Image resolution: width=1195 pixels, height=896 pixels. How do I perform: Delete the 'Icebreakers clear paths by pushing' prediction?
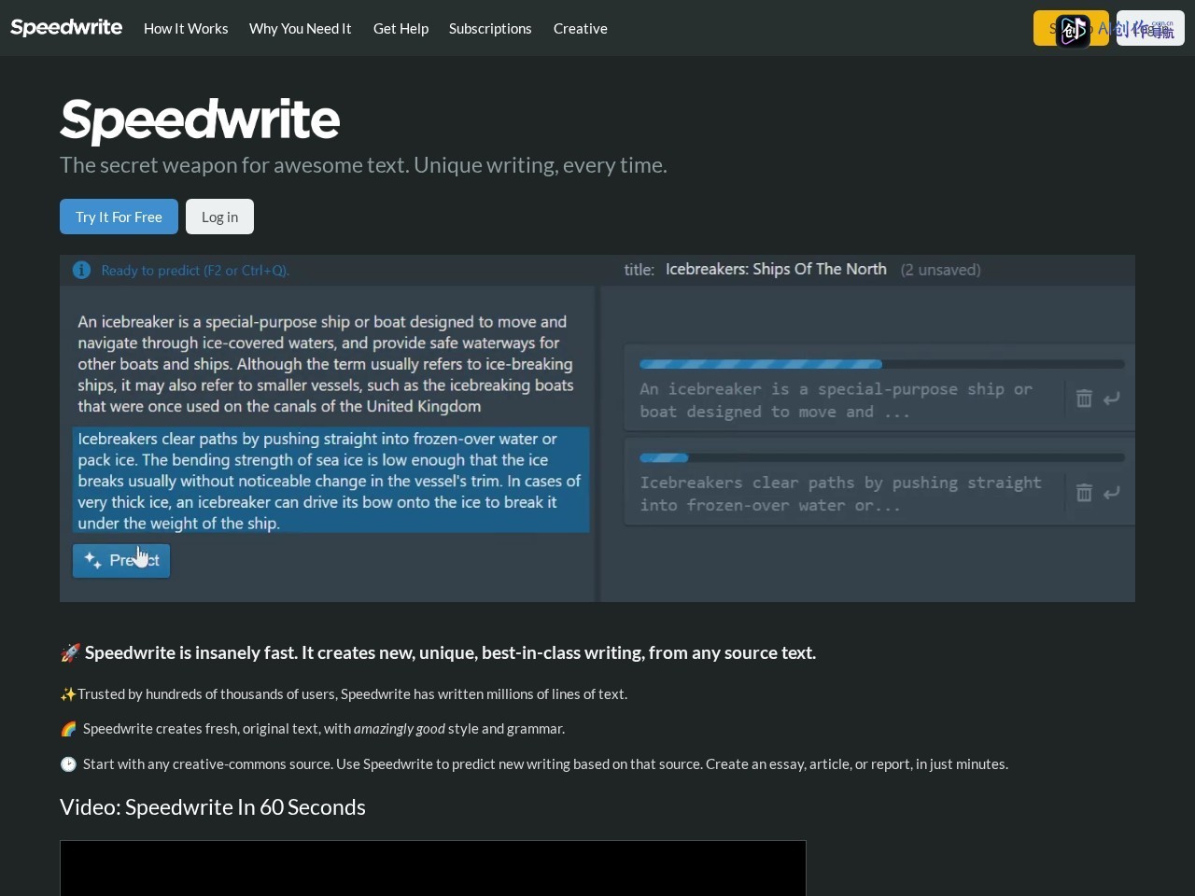(x=1084, y=493)
